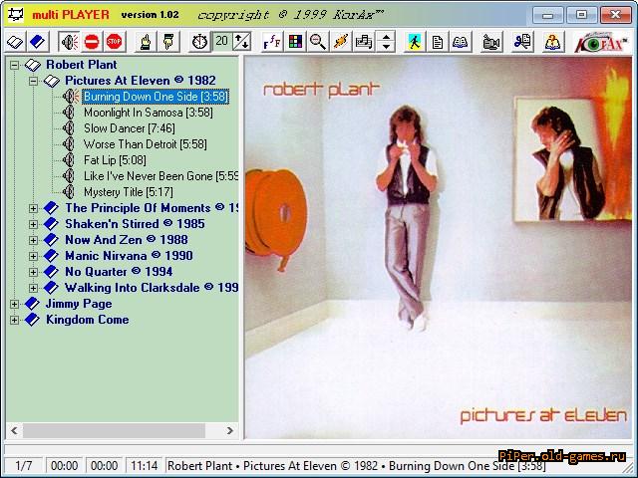
Task: Expand Now And Zen 1988 album
Action: (x=33, y=240)
